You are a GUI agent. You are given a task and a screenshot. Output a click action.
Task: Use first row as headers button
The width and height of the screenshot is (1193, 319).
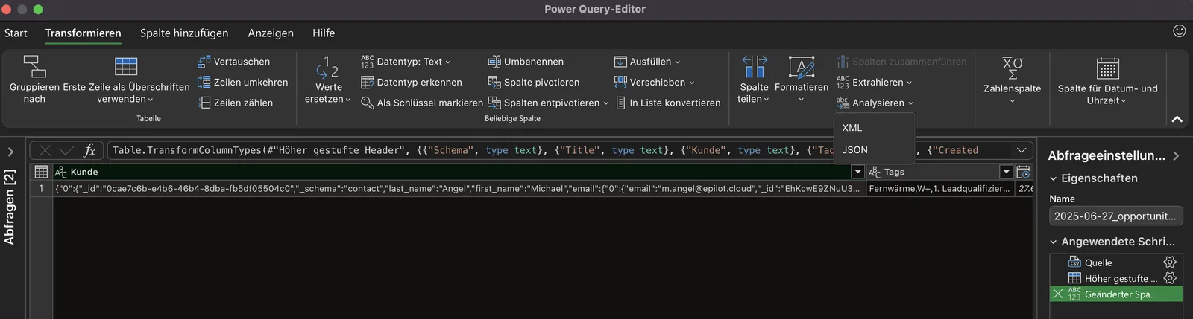pyautogui.click(x=126, y=79)
